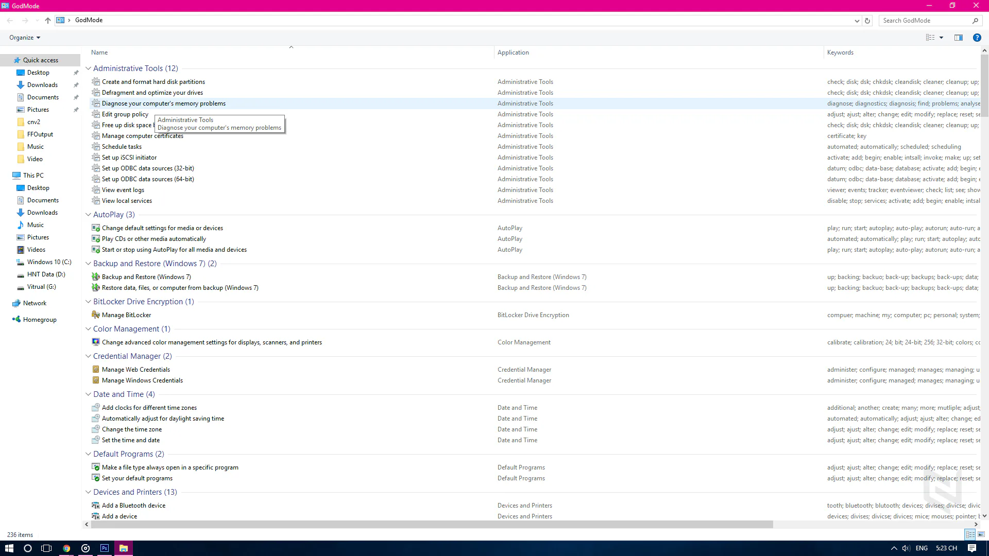Image resolution: width=989 pixels, height=556 pixels.
Task: Click the Defragment and optimize your drives icon
Action: pyautogui.click(x=96, y=93)
